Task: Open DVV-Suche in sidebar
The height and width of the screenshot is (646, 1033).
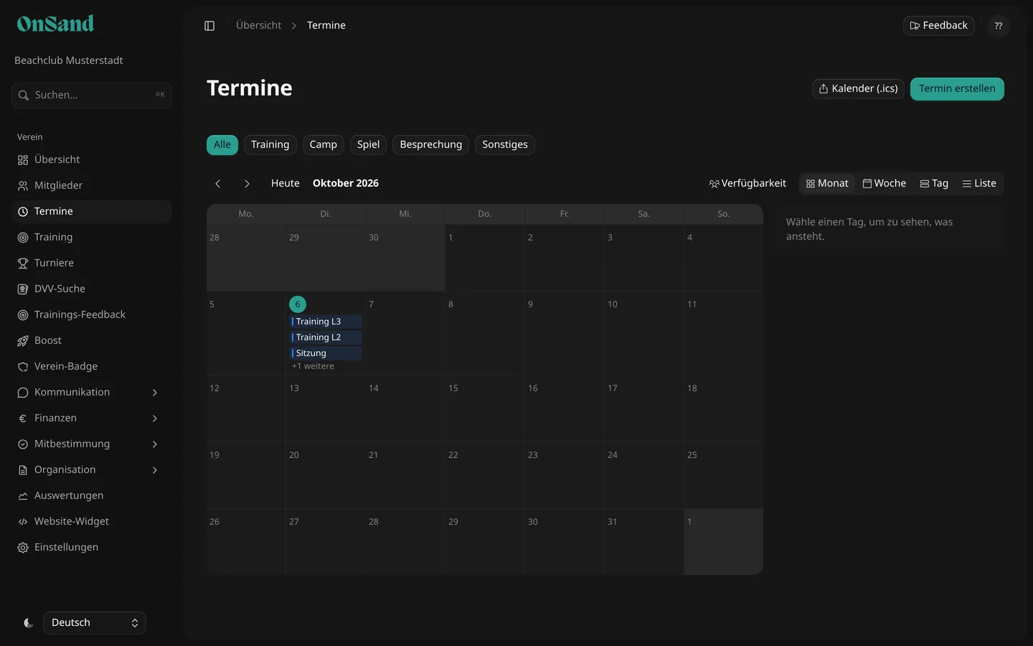Action: (x=92, y=289)
